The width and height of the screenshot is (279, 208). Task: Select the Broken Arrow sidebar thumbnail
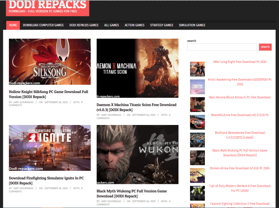197,176
